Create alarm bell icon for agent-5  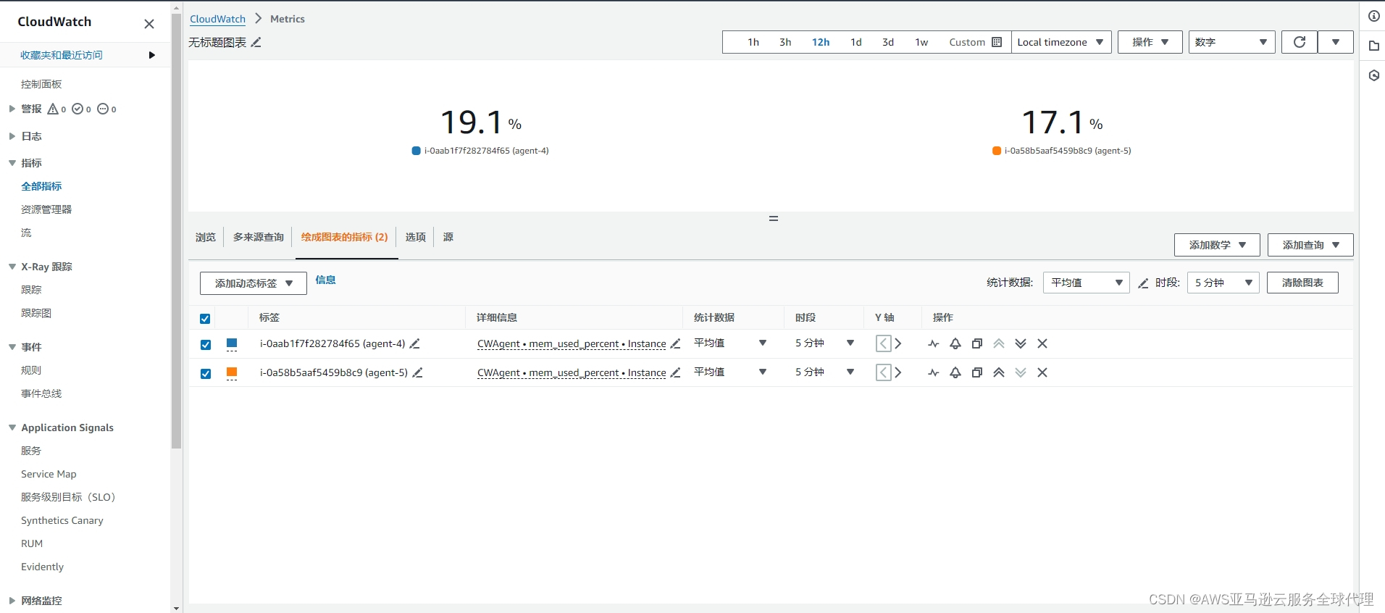(x=955, y=372)
